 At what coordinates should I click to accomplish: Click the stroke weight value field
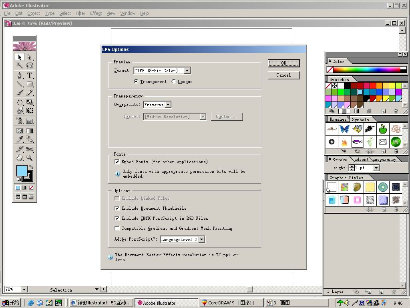tap(364, 168)
